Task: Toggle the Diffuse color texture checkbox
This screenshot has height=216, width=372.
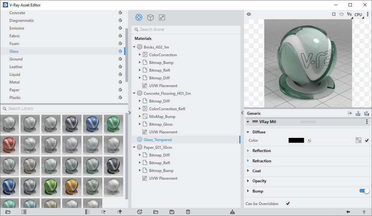Action: coord(367,140)
